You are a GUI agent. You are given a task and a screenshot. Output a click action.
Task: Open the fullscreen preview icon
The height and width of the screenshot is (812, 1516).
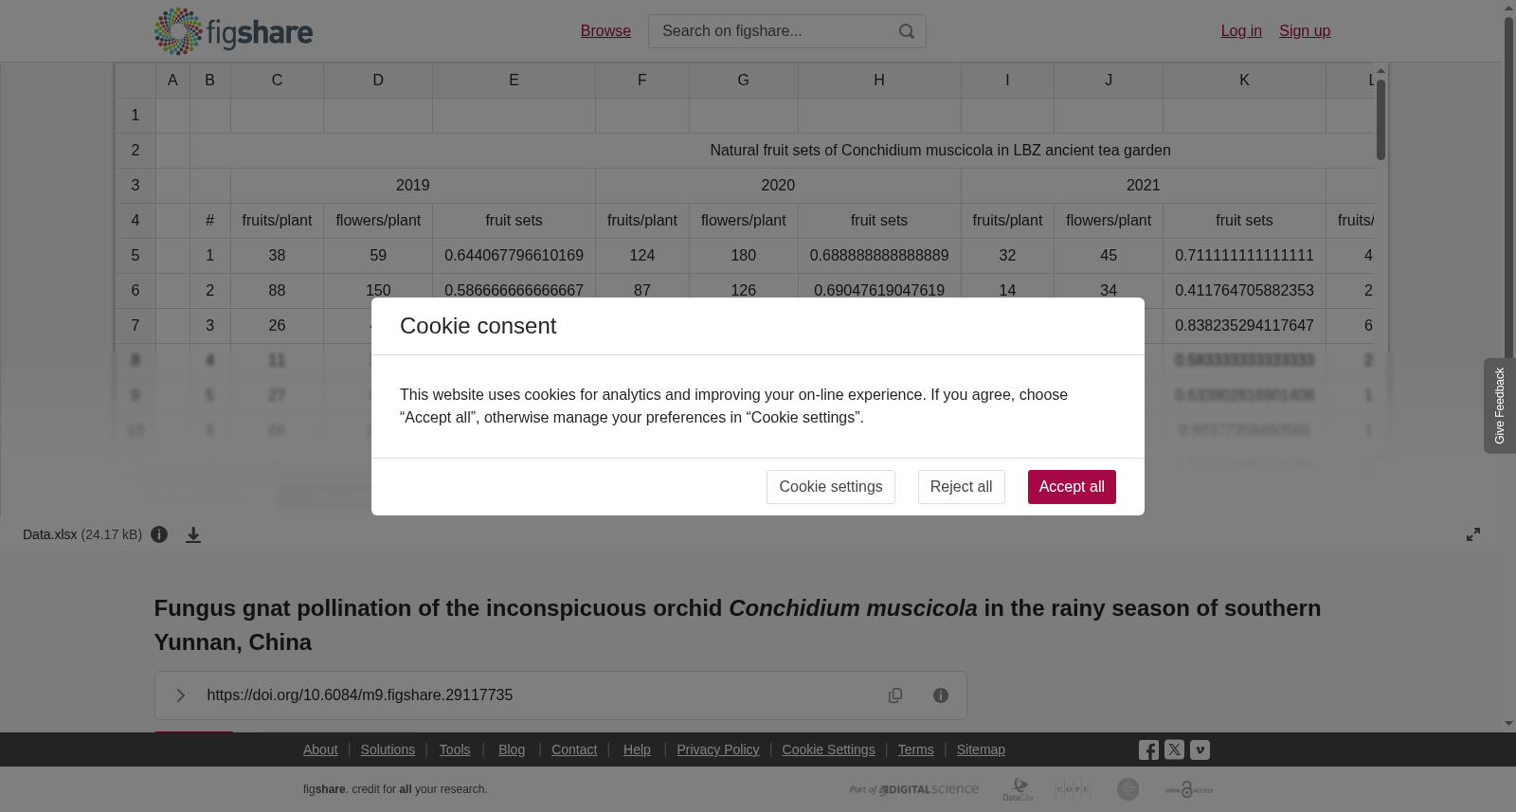(x=1473, y=534)
